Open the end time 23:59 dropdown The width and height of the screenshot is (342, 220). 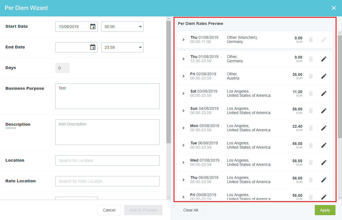pos(122,47)
